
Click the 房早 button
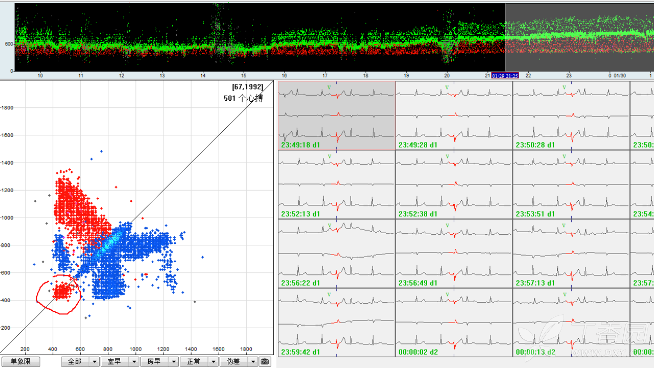click(x=154, y=361)
